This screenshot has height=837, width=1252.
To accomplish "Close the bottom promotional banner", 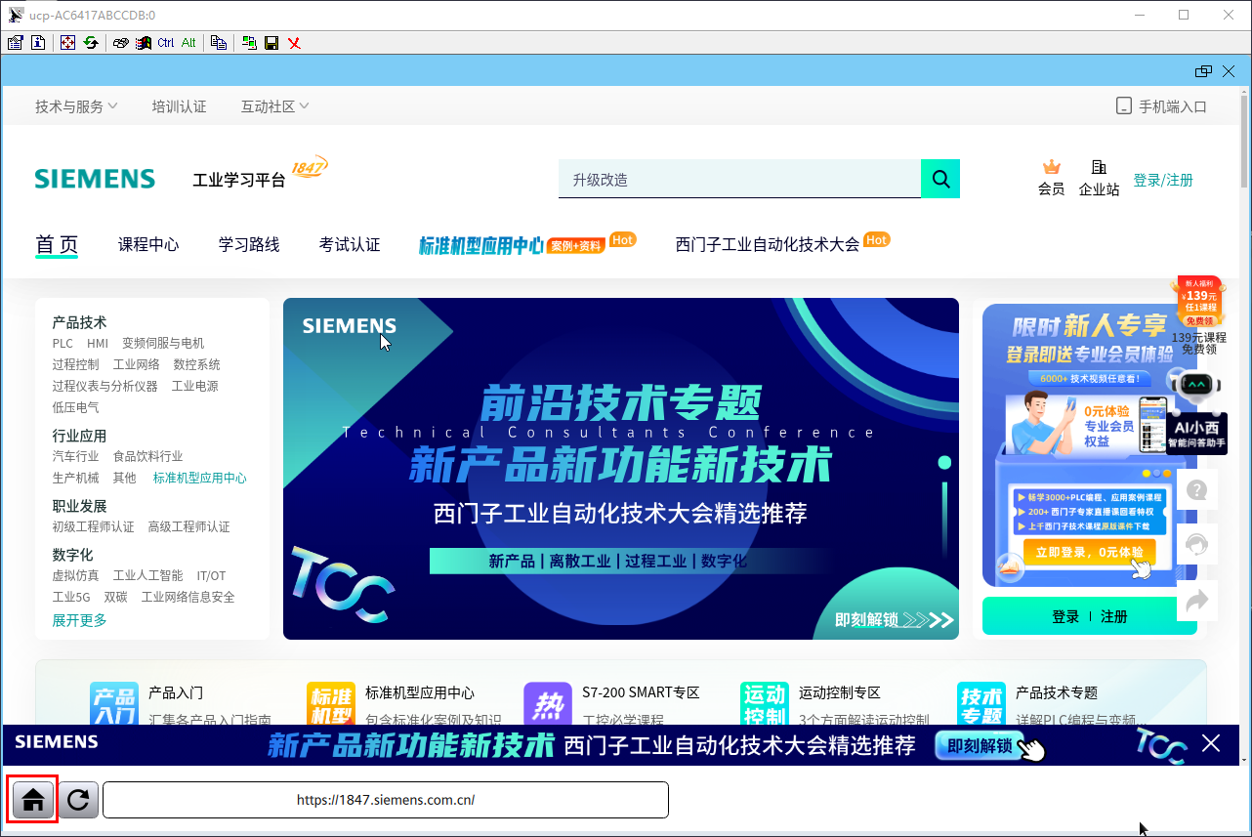I will pos(1211,744).
